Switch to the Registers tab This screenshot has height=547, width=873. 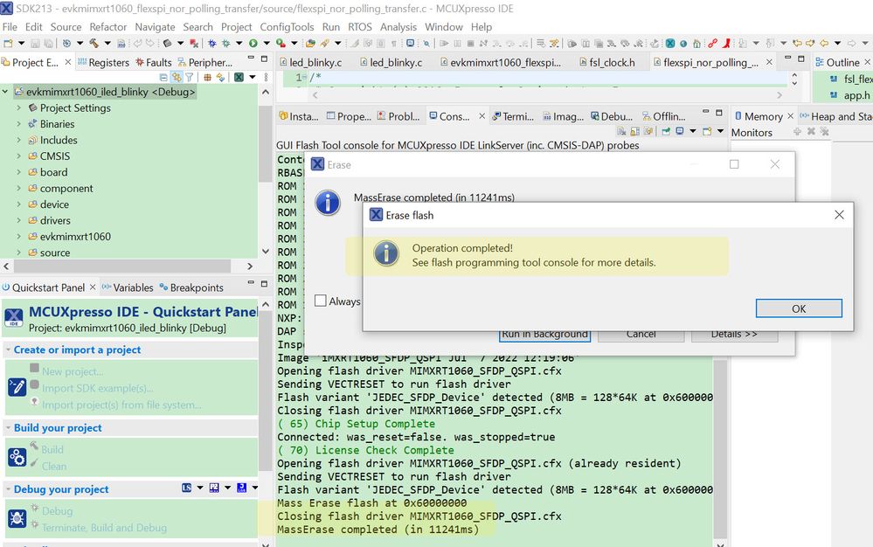click(x=104, y=62)
